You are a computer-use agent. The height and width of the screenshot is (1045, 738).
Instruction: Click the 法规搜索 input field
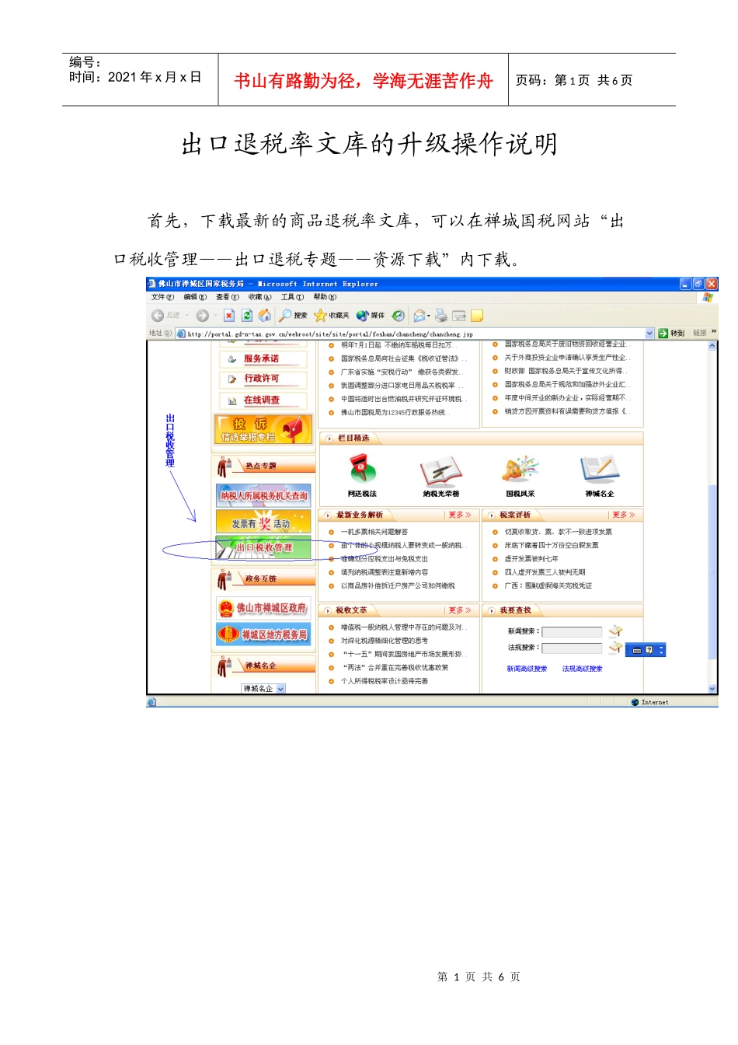(572, 648)
